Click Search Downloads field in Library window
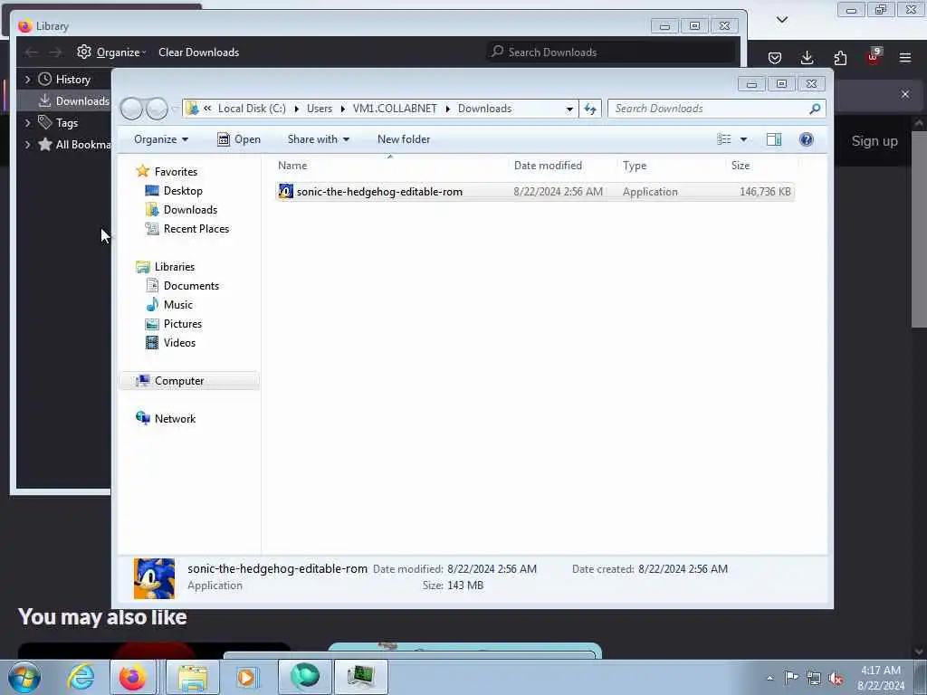This screenshot has width=927, height=695. [611, 52]
